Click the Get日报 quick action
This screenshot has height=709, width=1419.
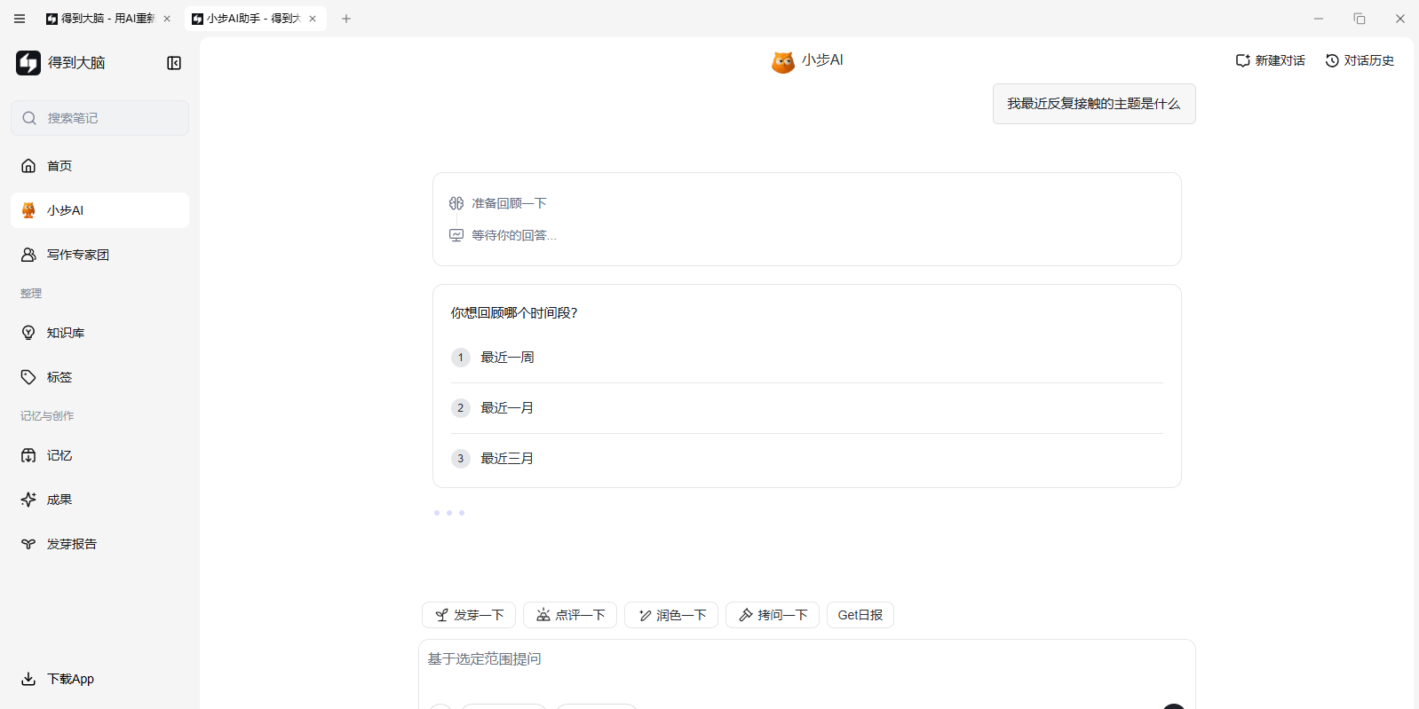pyautogui.click(x=860, y=615)
